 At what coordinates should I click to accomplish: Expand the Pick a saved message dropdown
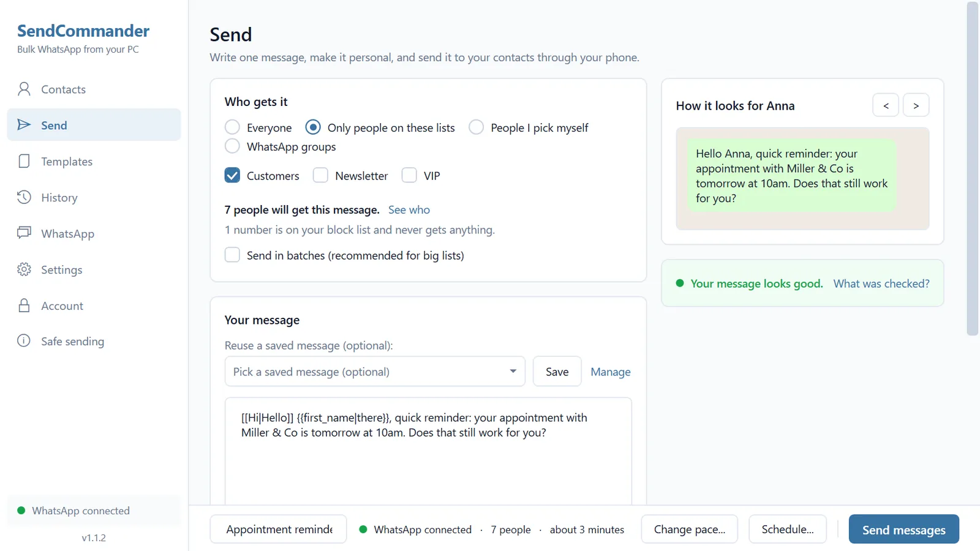pyautogui.click(x=375, y=372)
